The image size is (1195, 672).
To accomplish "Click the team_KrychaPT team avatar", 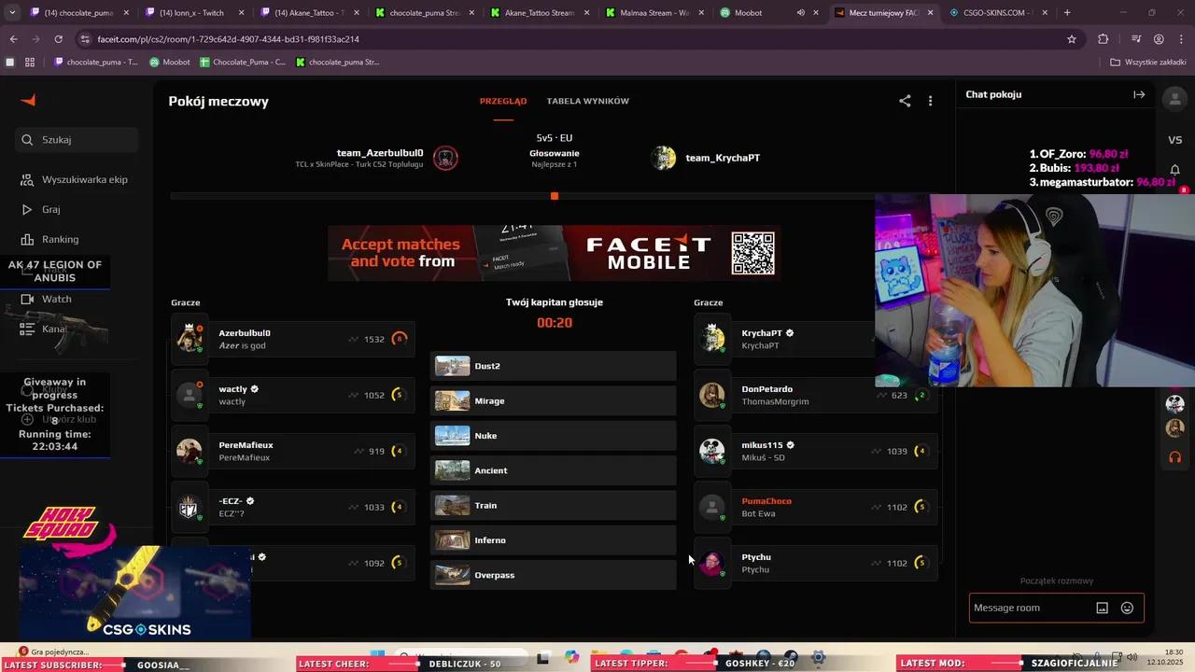I will click(x=664, y=158).
